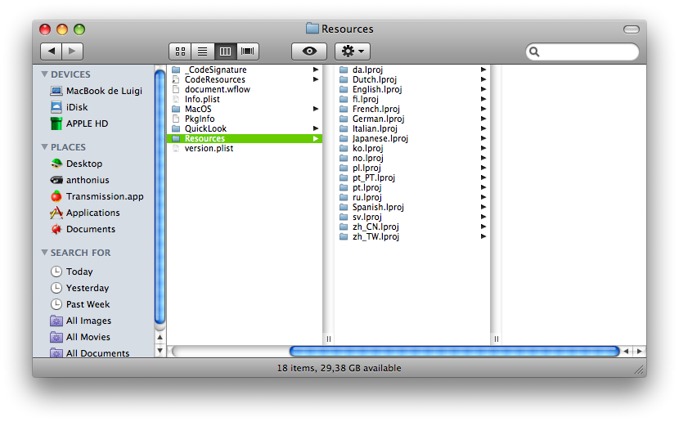Click the Resources folder proxy icon in title bar
Viewport: 679px width, 422px height.
click(x=313, y=29)
